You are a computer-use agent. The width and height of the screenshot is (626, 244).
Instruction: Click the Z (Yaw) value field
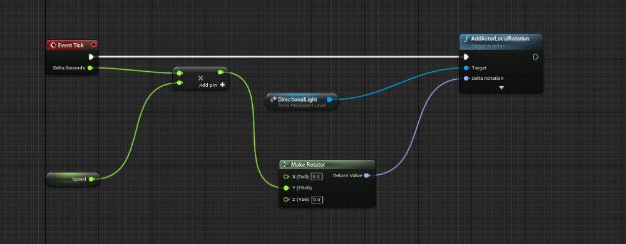[317, 200]
